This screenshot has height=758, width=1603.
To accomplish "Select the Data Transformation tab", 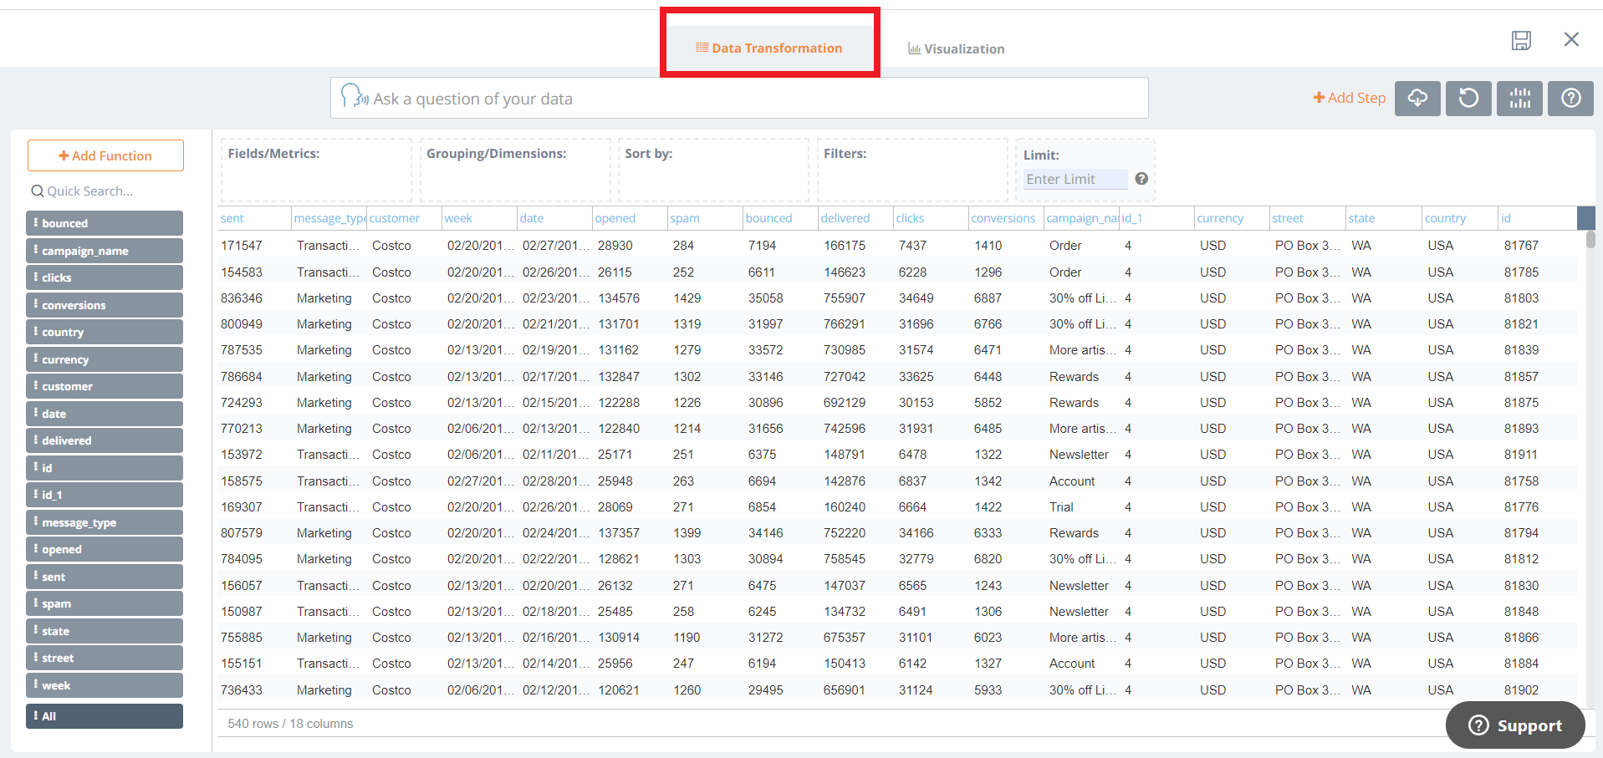I will click(769, 48).
